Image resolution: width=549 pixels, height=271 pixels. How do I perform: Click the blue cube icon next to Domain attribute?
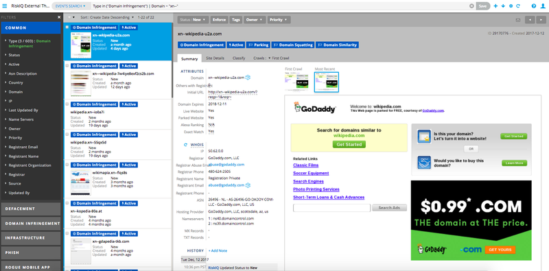pyautogui.click(x=248, y=78)
